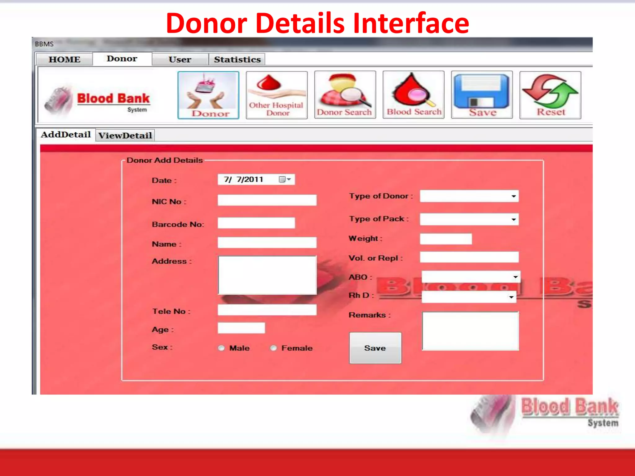
Task: Switch to the Statistics tab
Action: pyautogui.click(x=237, y=59)
